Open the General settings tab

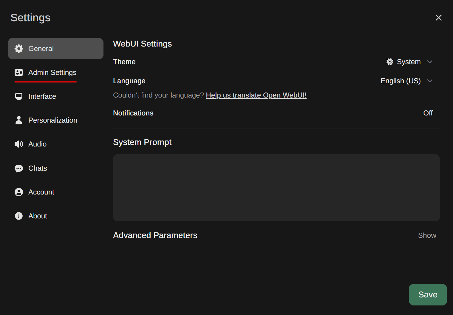(56, 49)
